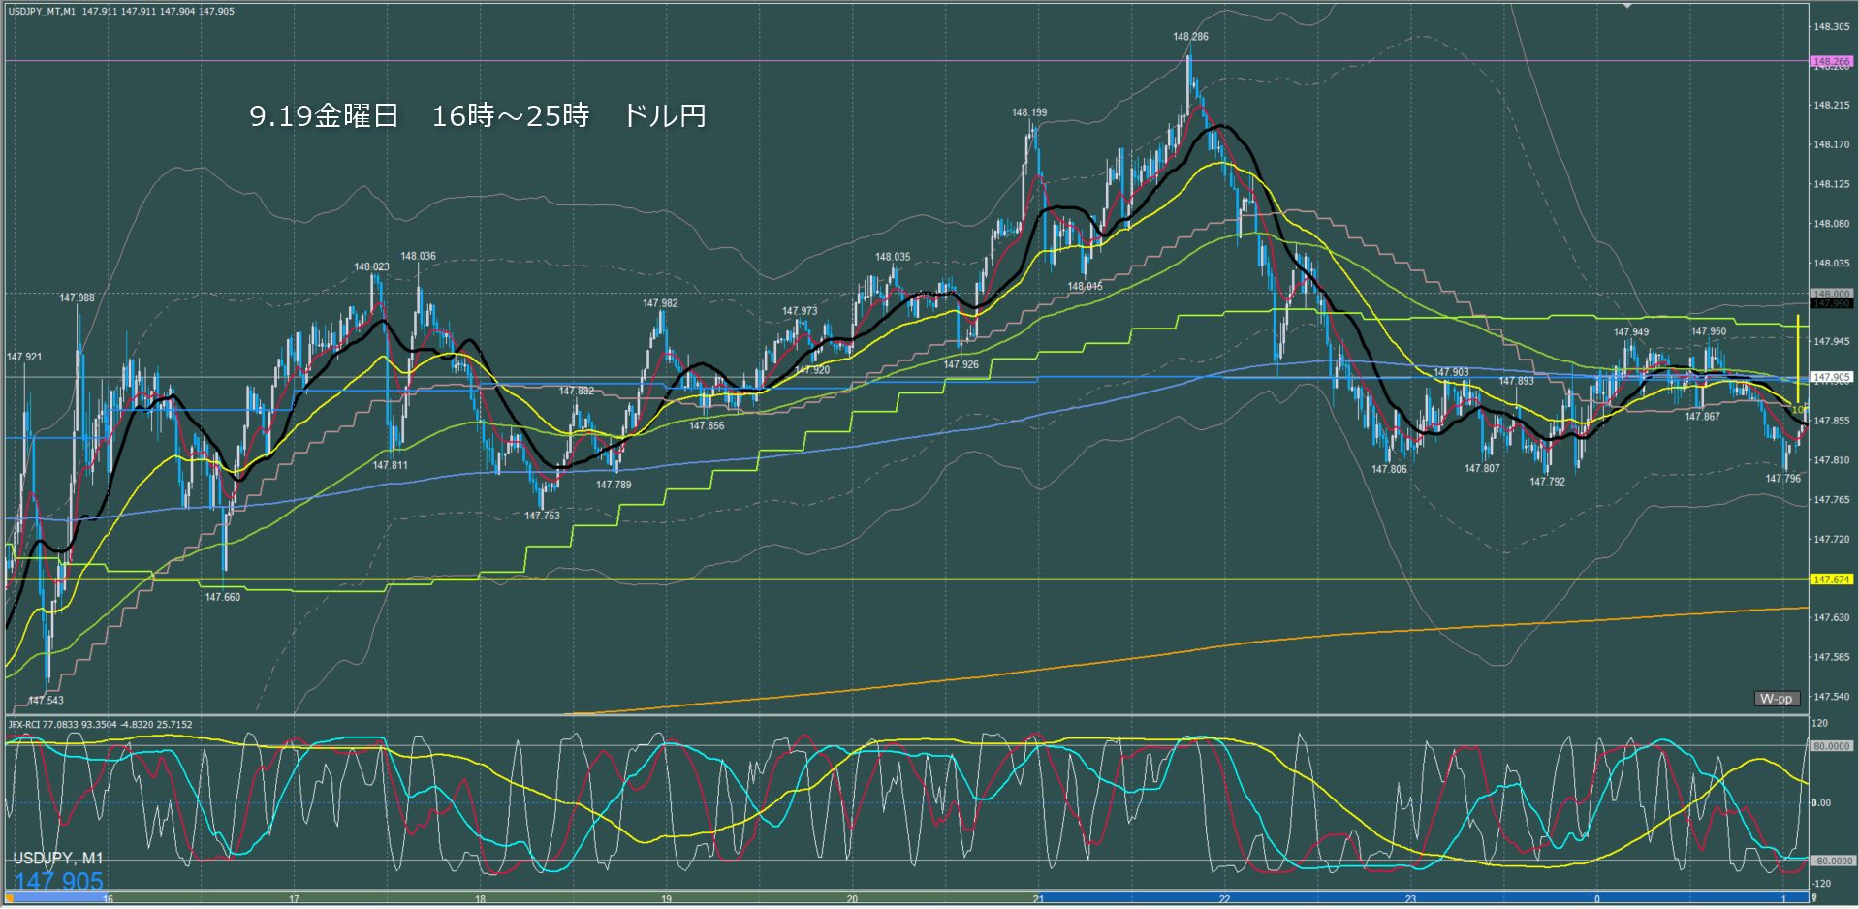Click the 148.199 peak price label
The image size is (1859, 909).
(x=1028, y=112)
